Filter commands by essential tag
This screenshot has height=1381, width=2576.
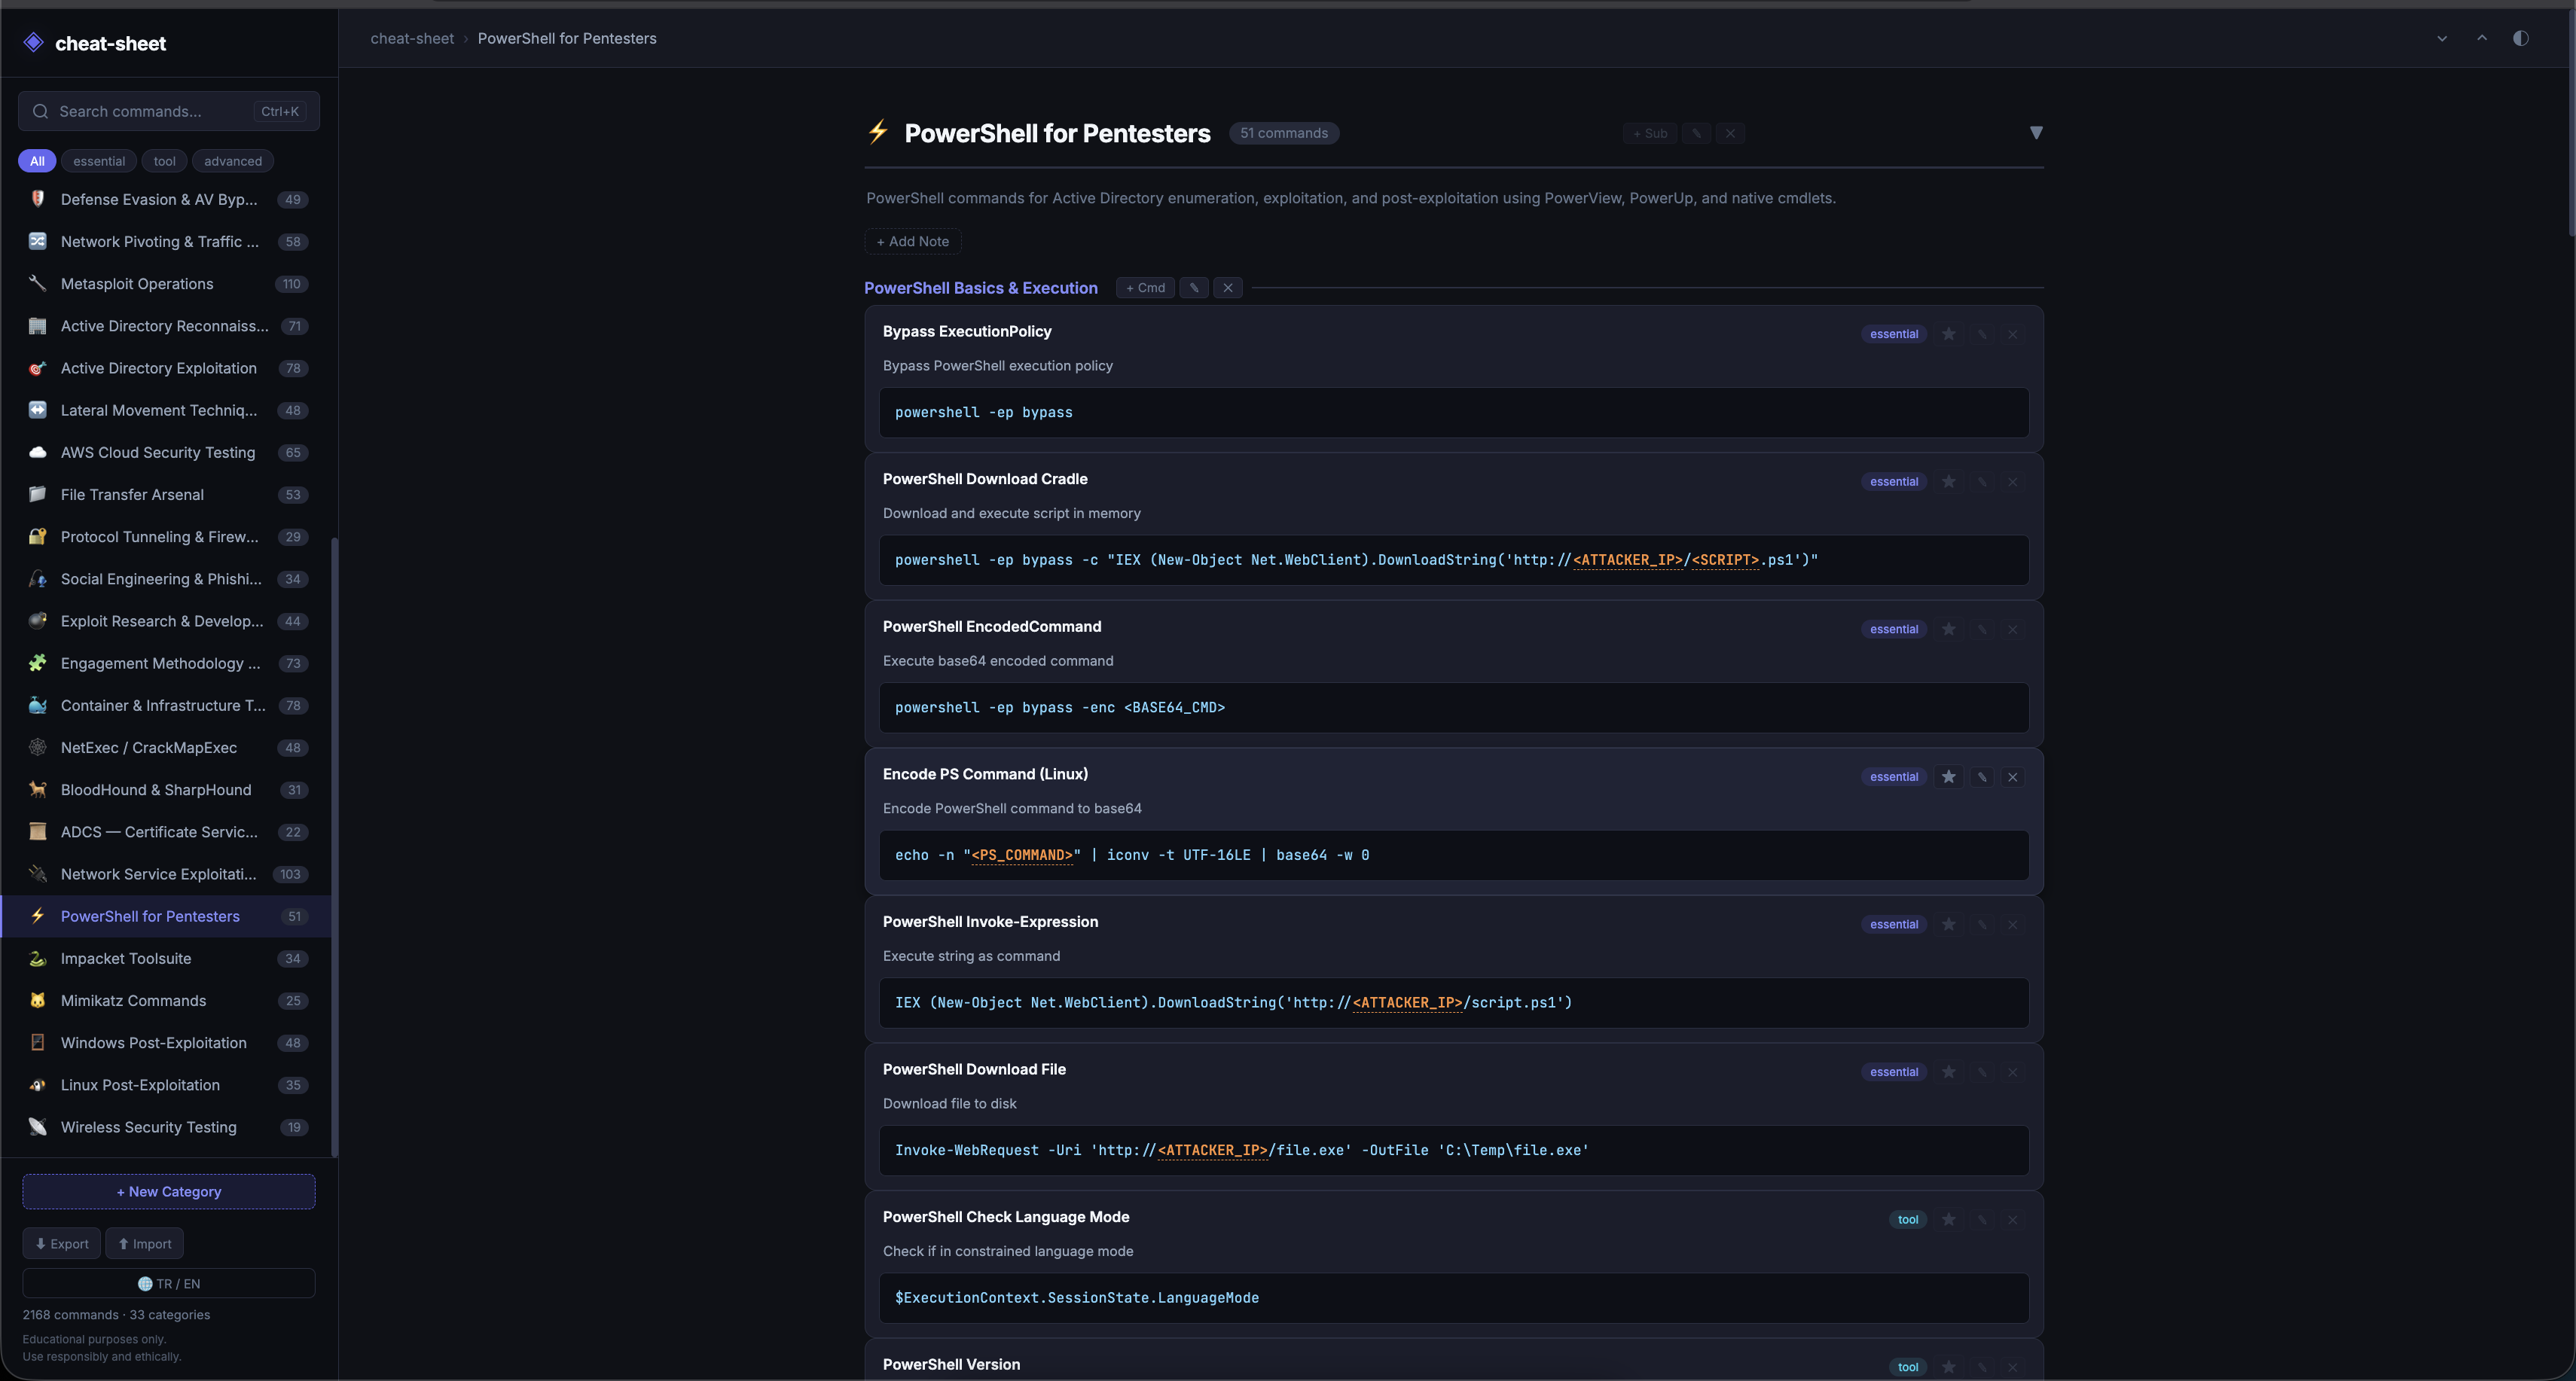99,161
